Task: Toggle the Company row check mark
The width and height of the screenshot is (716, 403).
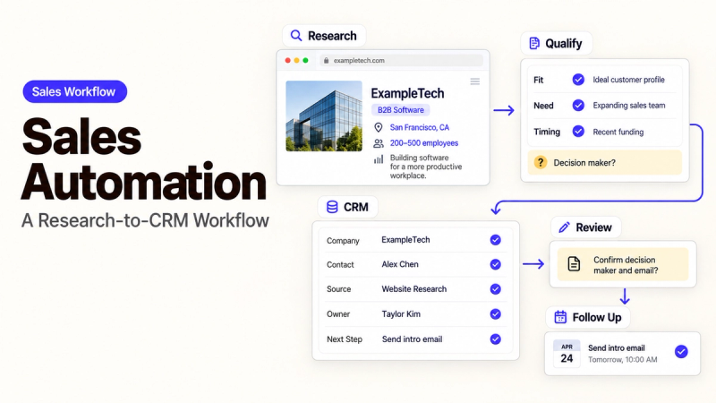Action: (x=496, y=240)
